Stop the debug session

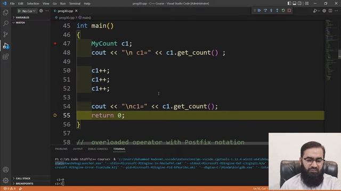289,11
